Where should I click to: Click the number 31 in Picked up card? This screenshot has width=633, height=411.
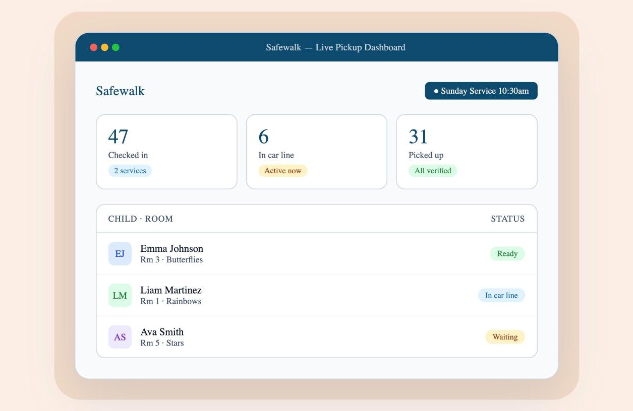tap(419, 137)
